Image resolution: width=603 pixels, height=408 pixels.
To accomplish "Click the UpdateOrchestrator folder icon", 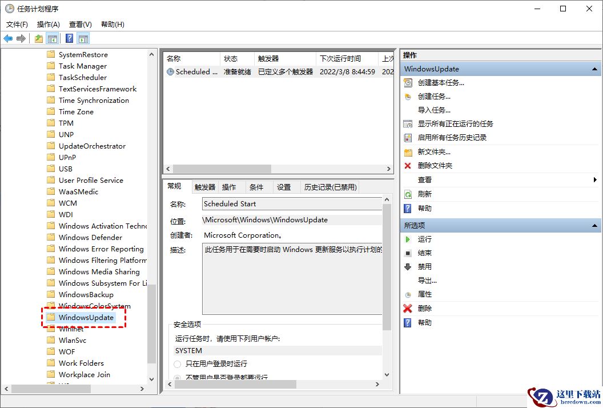I will click(x=51, y=146).
